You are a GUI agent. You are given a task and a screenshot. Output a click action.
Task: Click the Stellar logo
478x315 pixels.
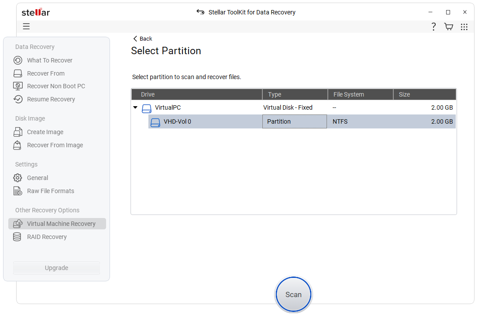tap(36, 12)
